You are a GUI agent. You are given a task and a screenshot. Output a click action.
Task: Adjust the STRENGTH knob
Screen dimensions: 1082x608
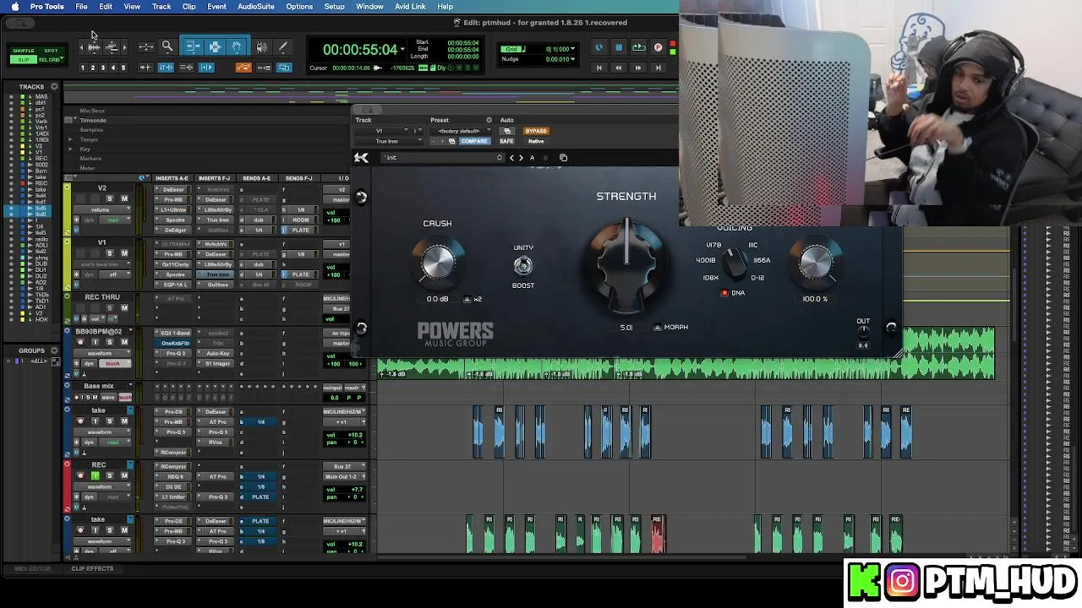tap(626, 263)
